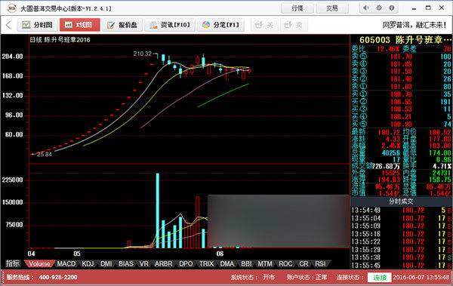Mute sound with the speaker icon
This screenshot has height=286, width=453.
[365, 8]
